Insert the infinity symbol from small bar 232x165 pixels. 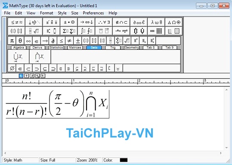click(x=28, y=41)
